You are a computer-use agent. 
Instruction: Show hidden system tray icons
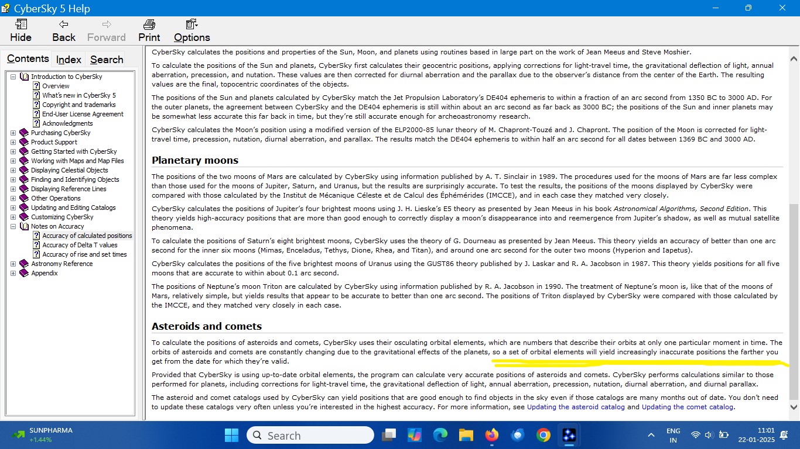click(x=651, y=435)
